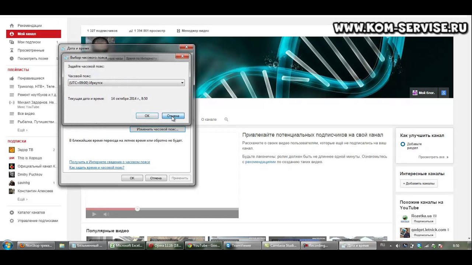Click the Google+ icon on the banner
472x265 pixels.
(444, 93)
